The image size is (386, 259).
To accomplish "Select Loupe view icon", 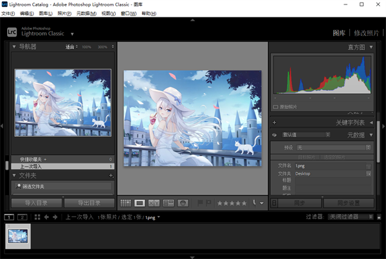I will 140,203.
